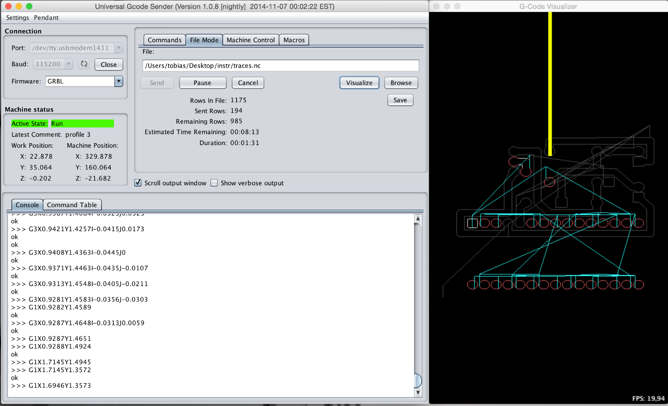Browse for a different G-code file
The height and width of the screenshot is (406, 668).
click(401, 83)
